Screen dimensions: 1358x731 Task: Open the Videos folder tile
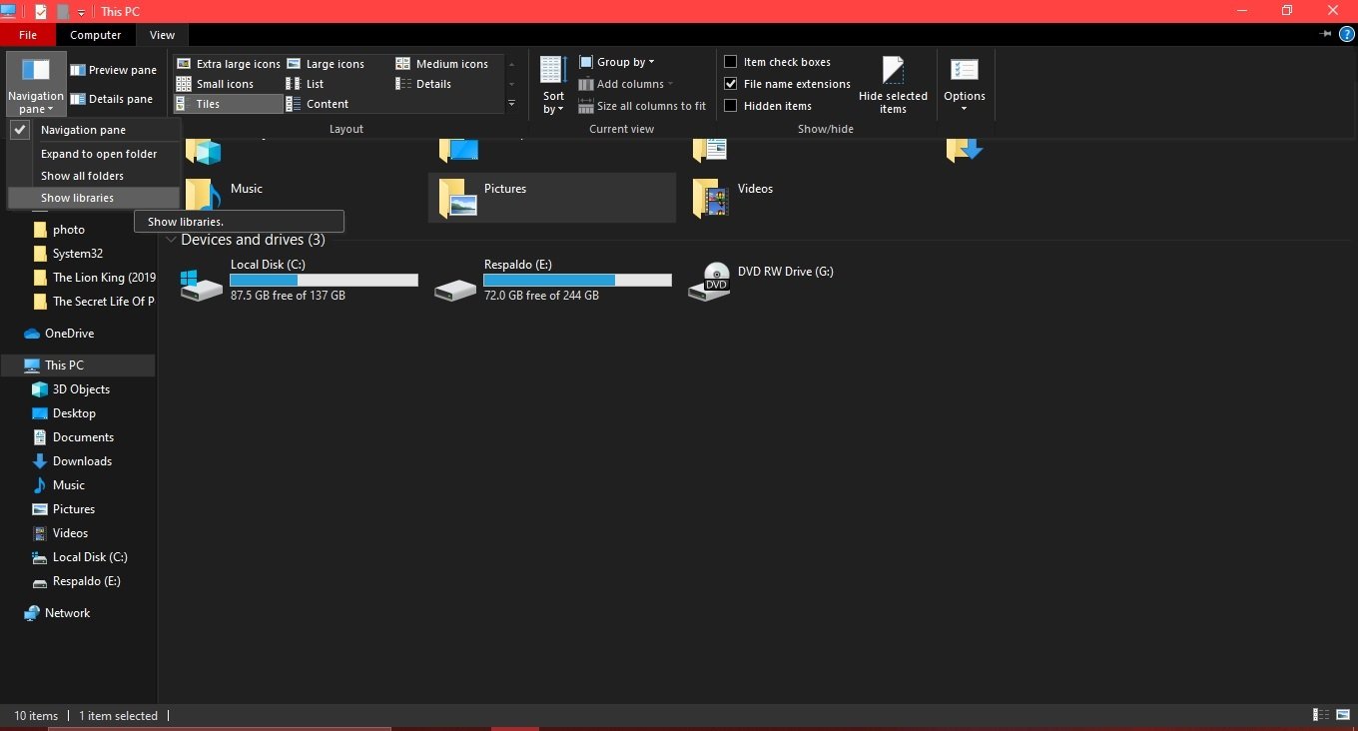[x=807, y=197]
